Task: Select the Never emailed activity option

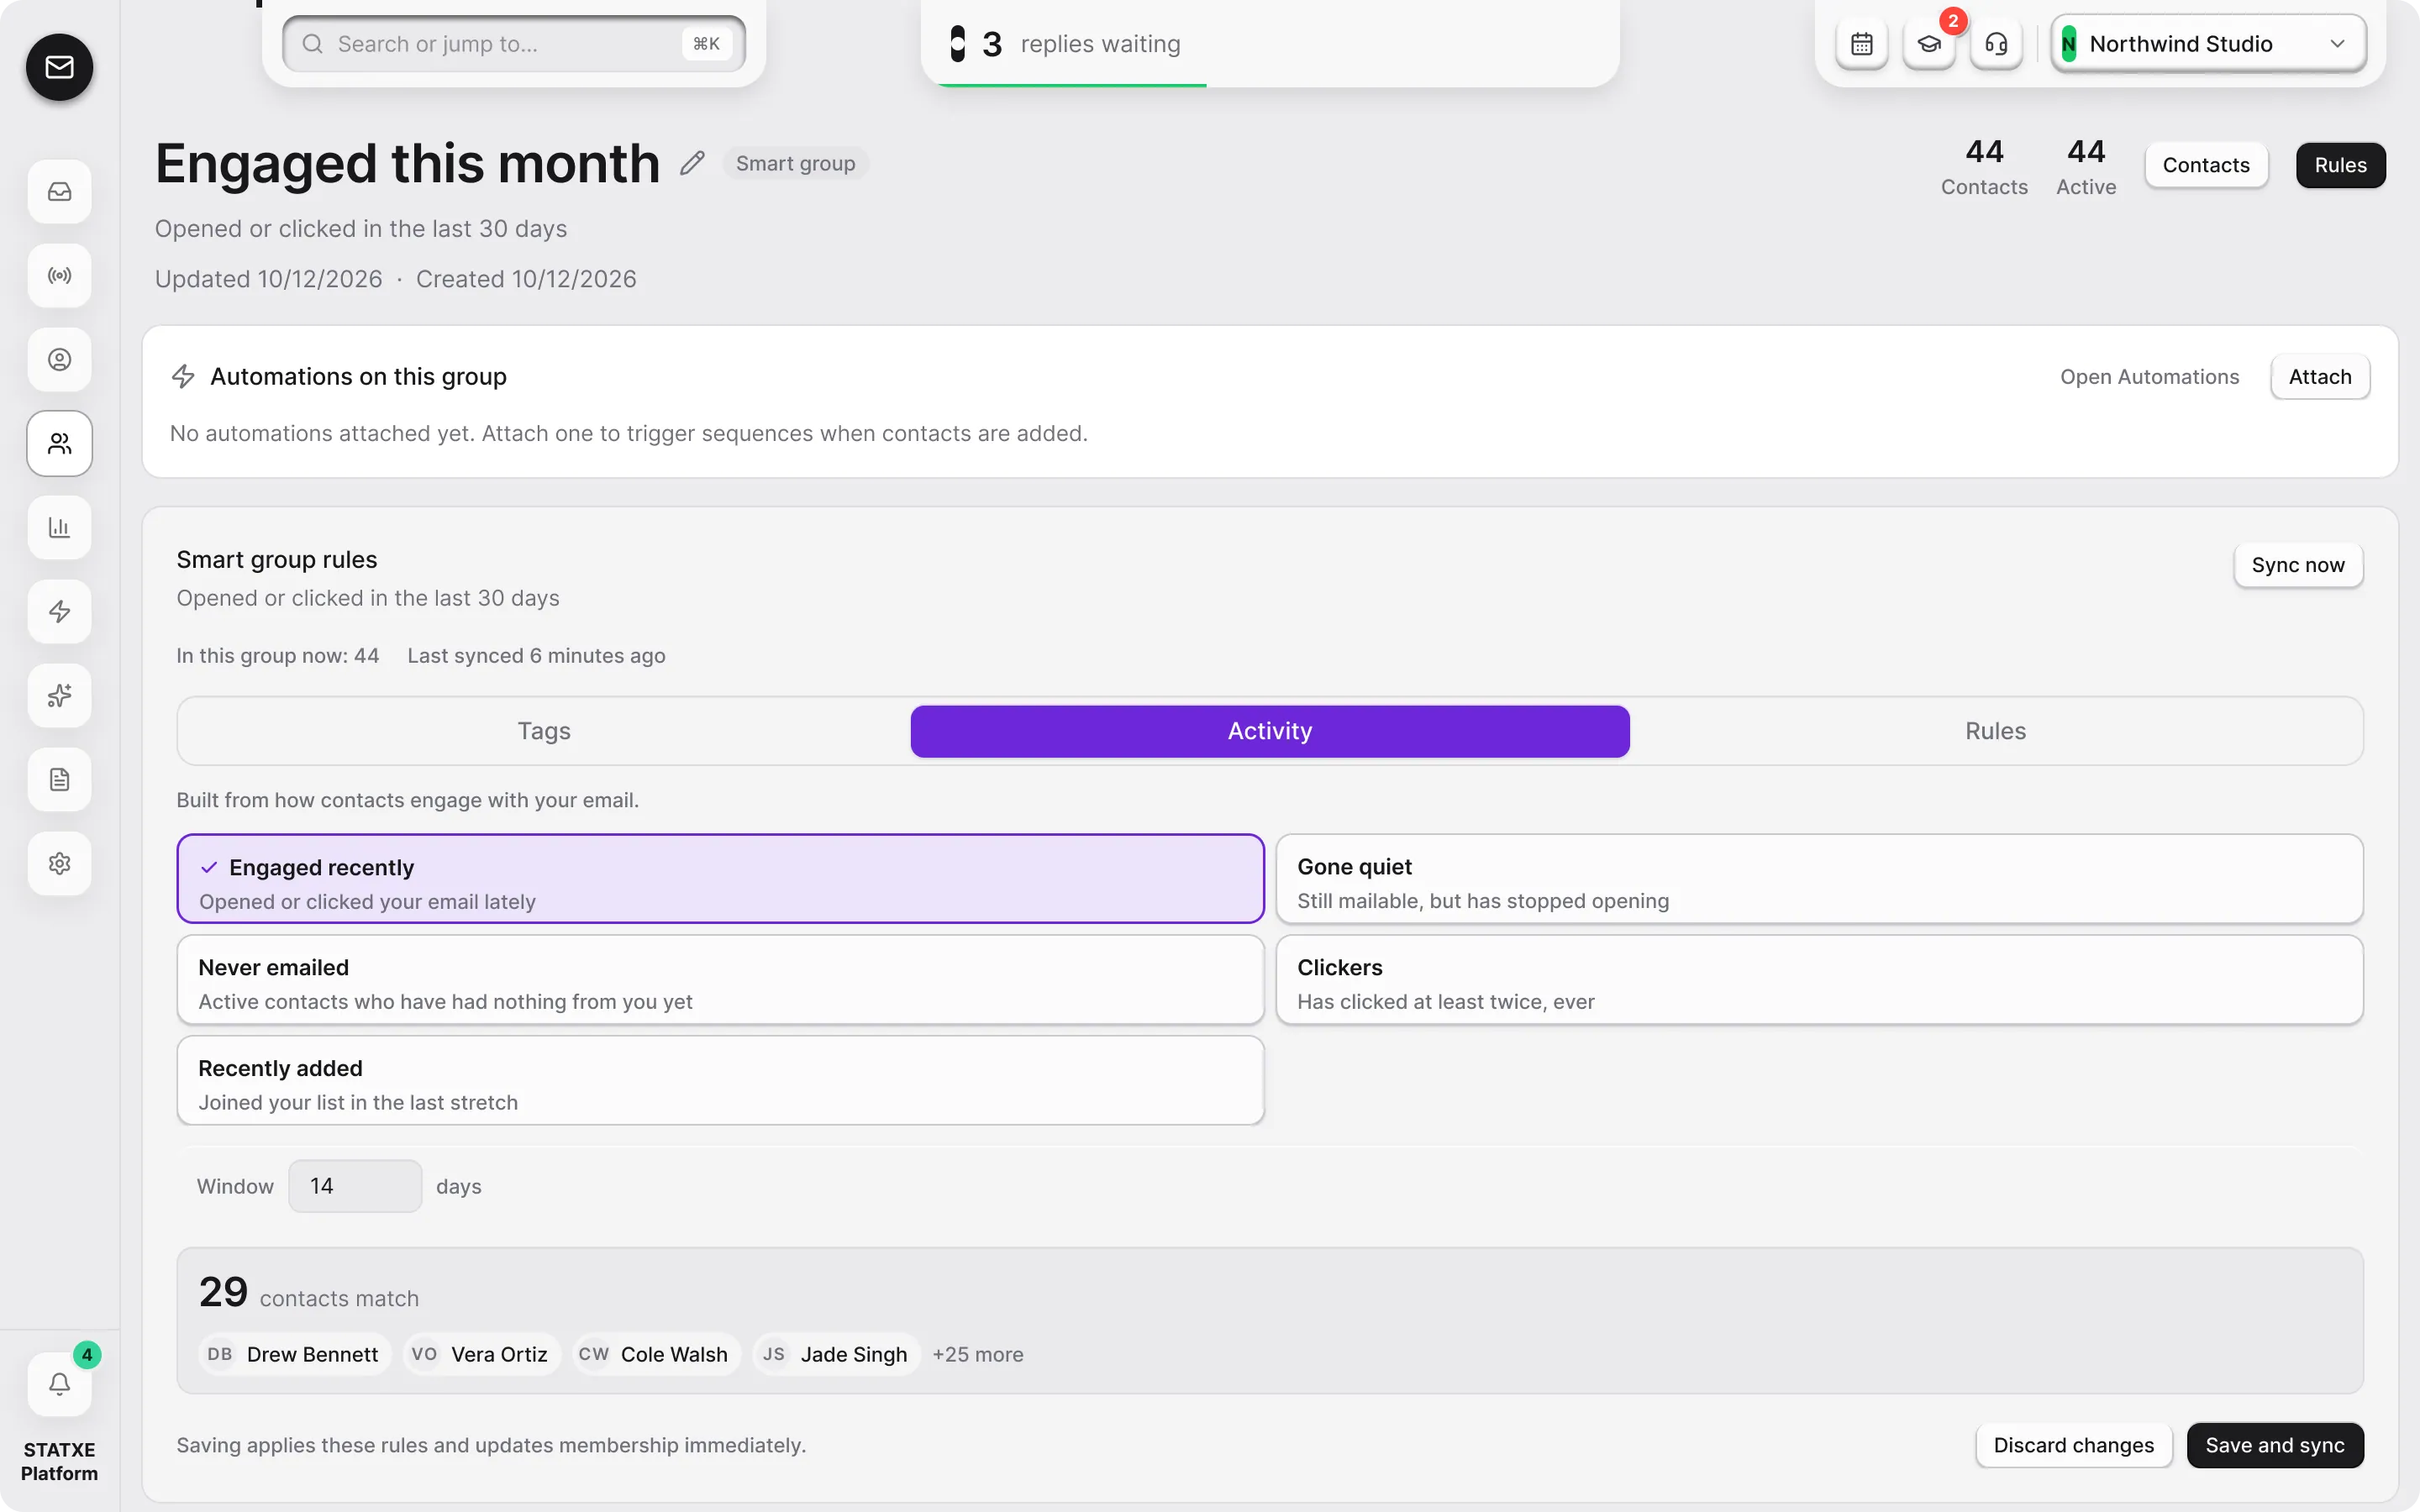Action: (x=720, y=980)
